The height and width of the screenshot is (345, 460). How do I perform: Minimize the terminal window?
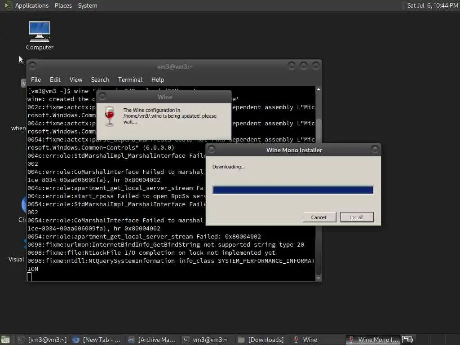pos(291,66)
